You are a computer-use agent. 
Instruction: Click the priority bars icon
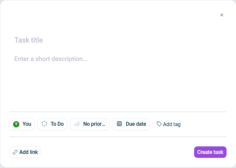click(77, 124)
